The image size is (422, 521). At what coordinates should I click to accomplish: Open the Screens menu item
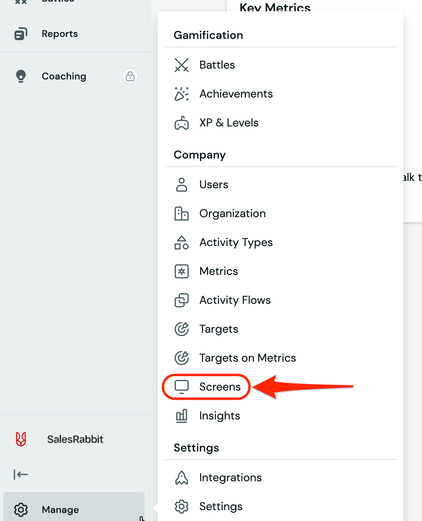click(x=219, y=387)
